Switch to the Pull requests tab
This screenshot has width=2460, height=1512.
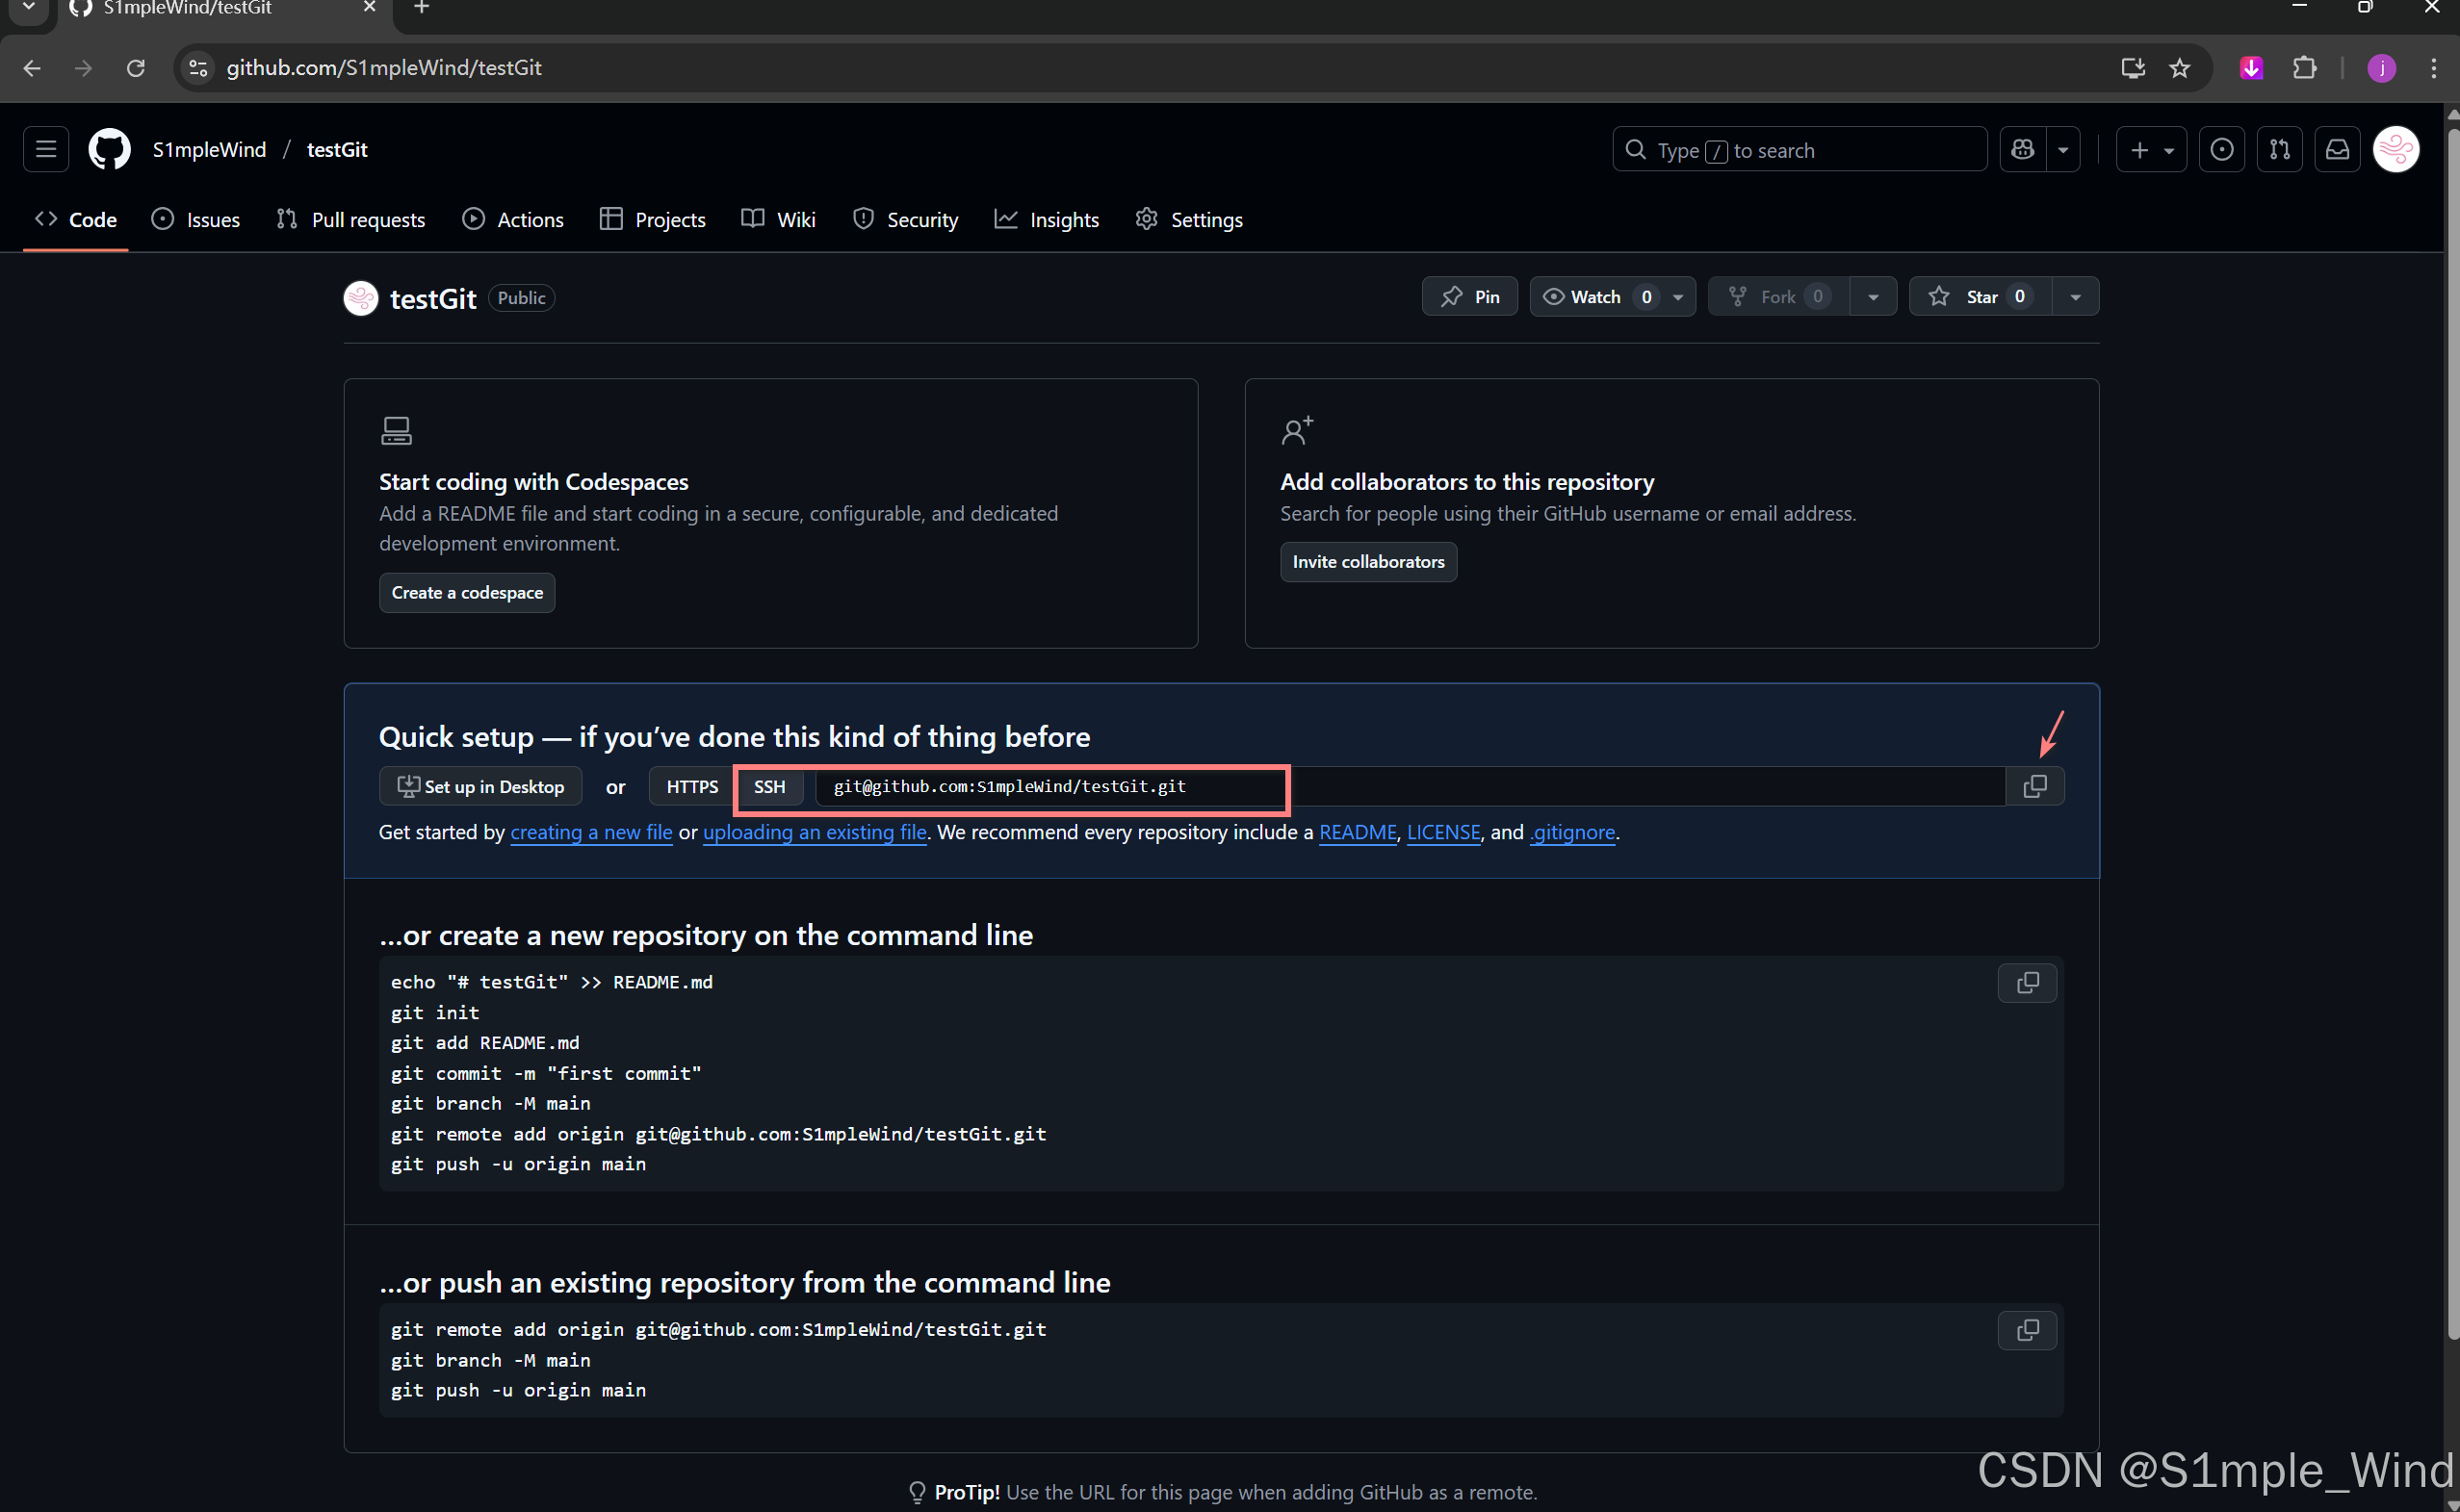(x=350, y=219)
